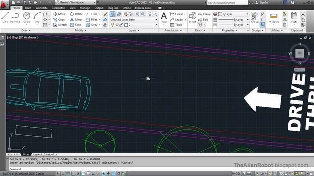
Task: Select the Polyline tool
Action: point(15,18)
